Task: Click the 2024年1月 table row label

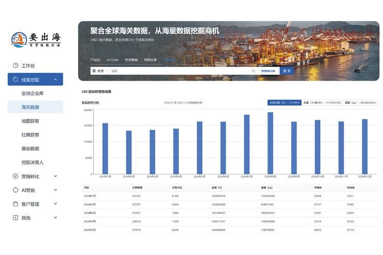Action: pyautogui.click(x=90, y=196)
